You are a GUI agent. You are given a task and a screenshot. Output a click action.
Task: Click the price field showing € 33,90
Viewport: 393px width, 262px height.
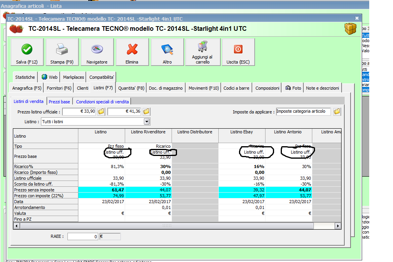(79, 112)
